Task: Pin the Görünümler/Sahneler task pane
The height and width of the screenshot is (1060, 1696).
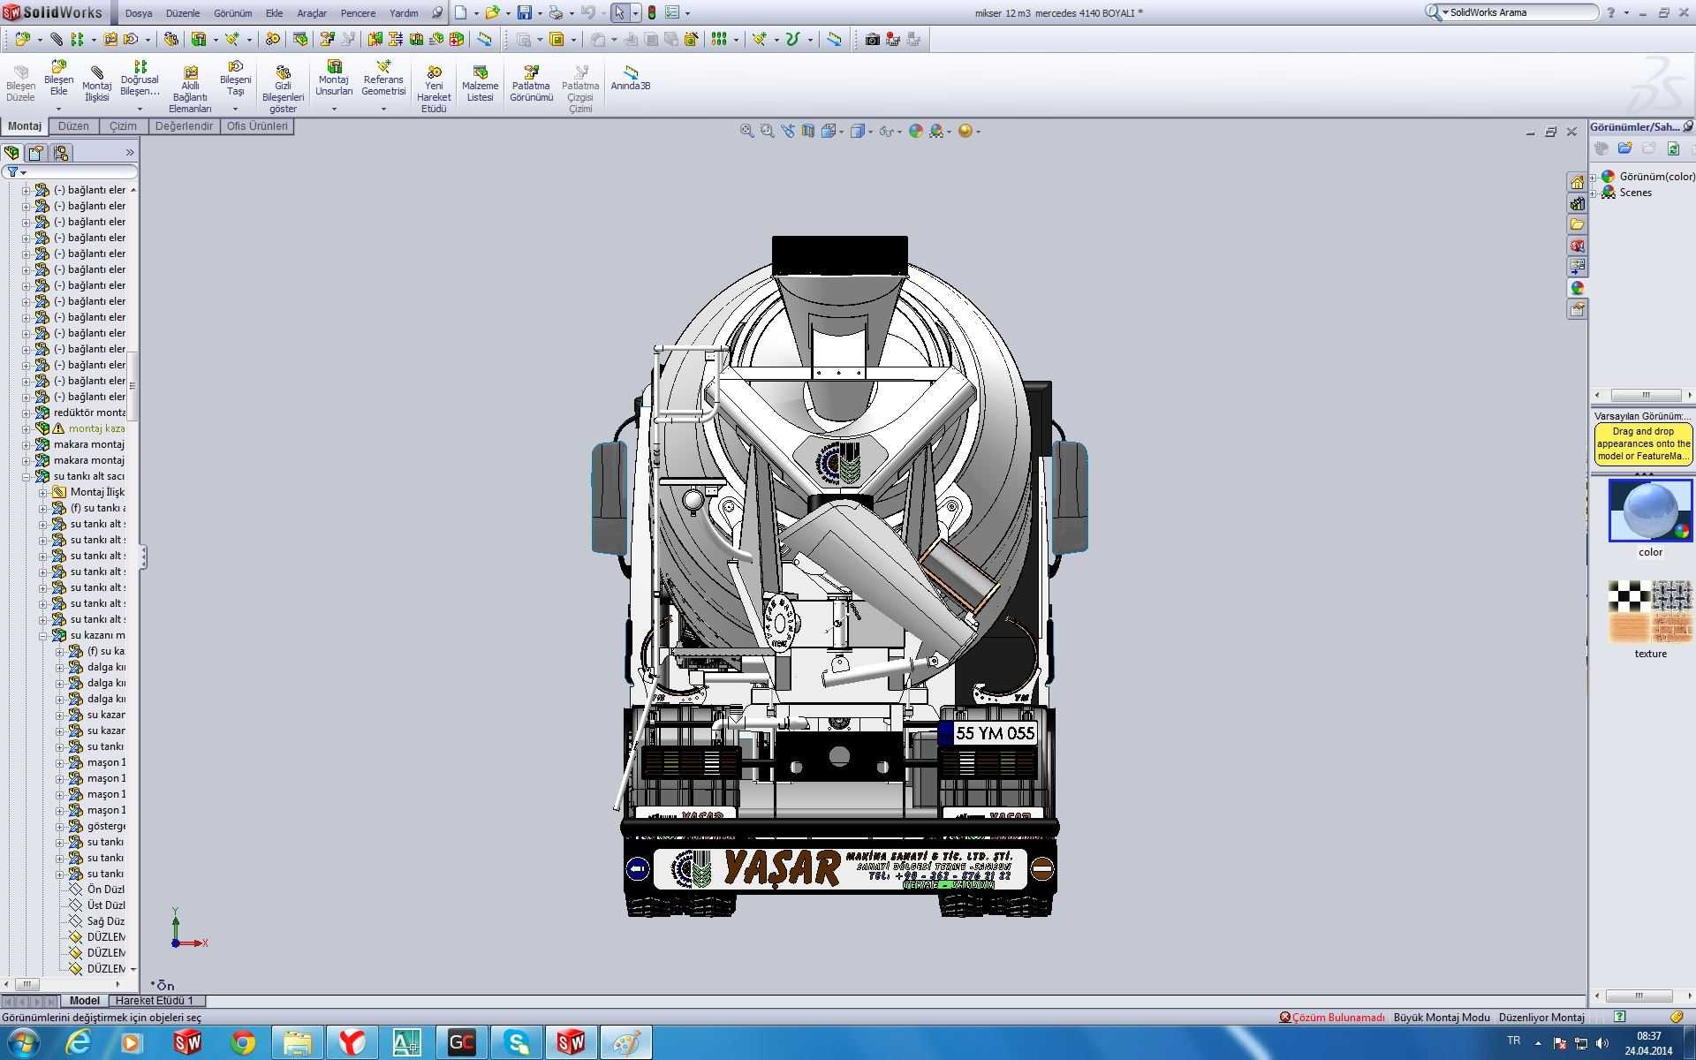Action: point(1688,127)
